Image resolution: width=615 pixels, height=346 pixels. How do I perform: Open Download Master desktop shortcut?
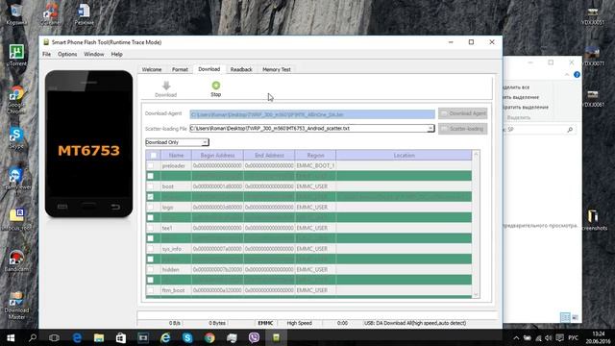[16, 299]
